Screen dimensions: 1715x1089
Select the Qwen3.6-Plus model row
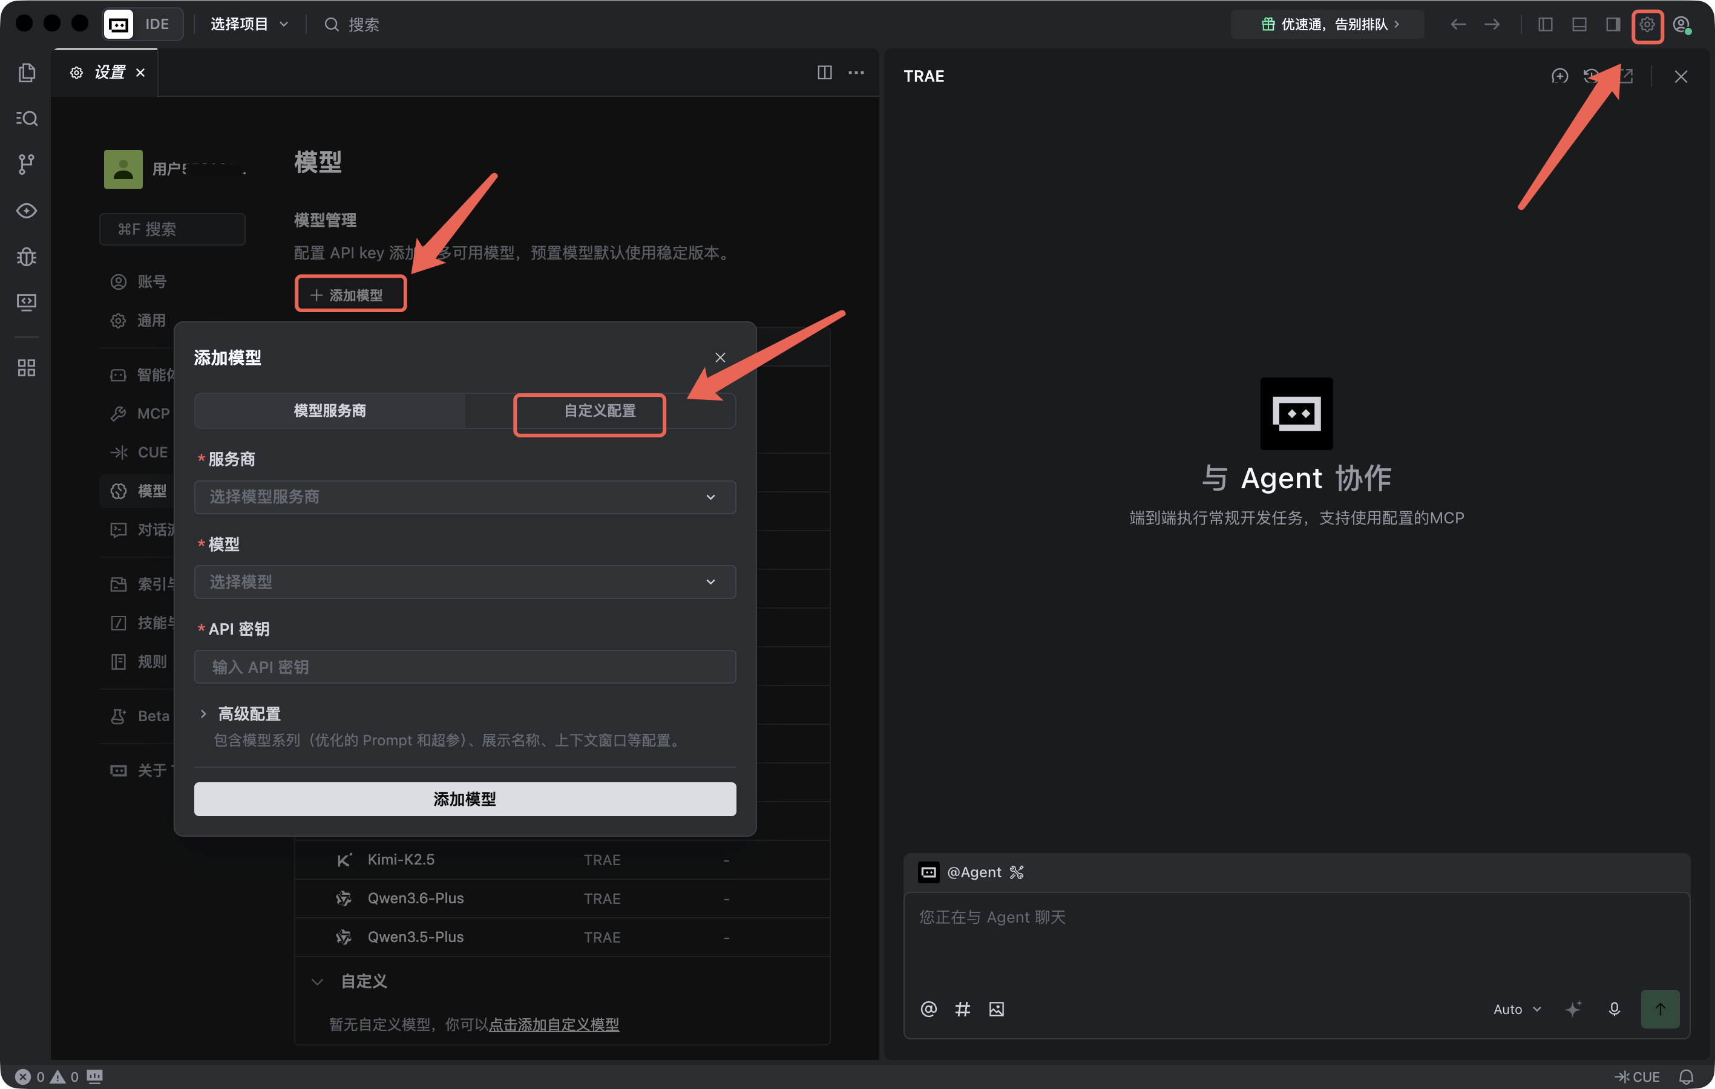tap(562, 898)
